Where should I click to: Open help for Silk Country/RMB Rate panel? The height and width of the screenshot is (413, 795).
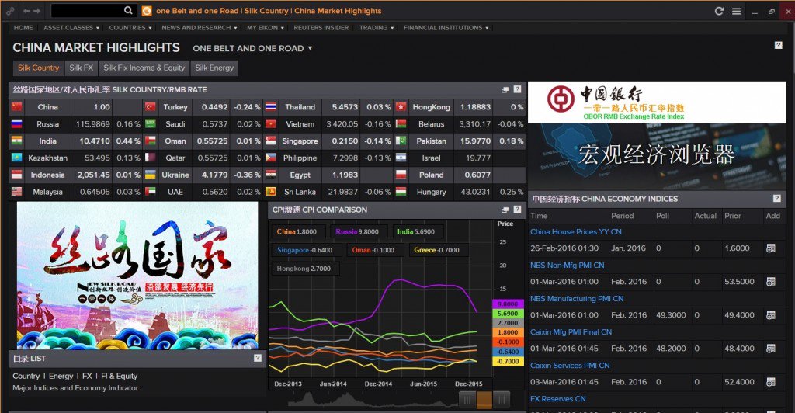517,89
